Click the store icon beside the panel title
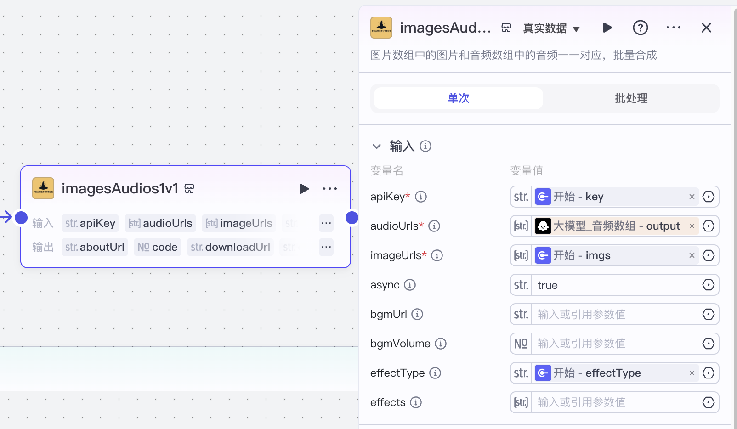This screenshot has height=429, width=737. click(506, 28)
